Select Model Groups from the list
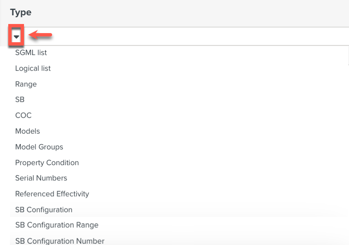 point(39,147)
